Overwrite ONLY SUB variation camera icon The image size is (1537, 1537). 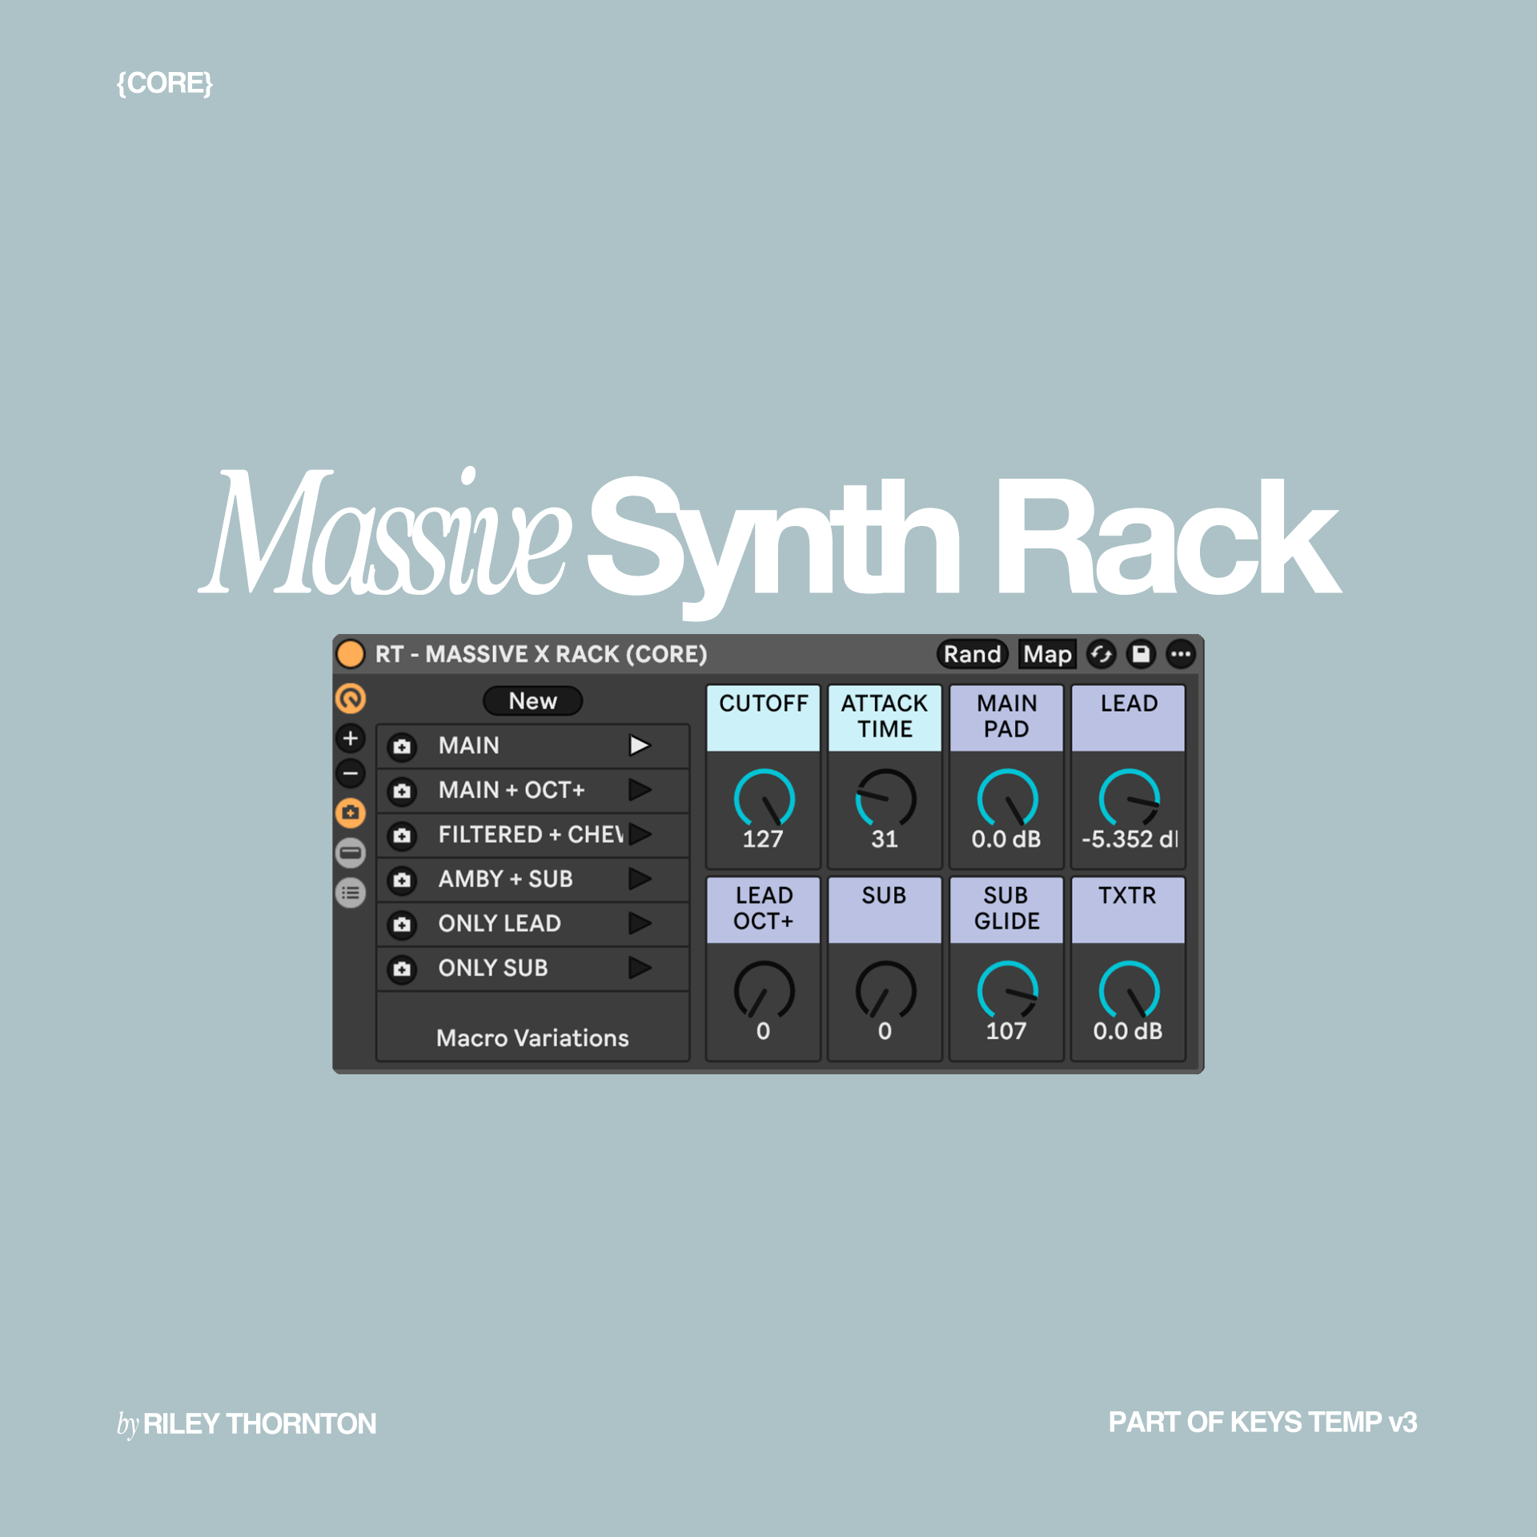pyautogui.click(x=402, y=969)
